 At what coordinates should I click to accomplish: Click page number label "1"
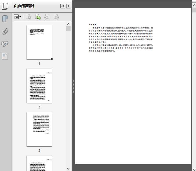click(39, 63)
